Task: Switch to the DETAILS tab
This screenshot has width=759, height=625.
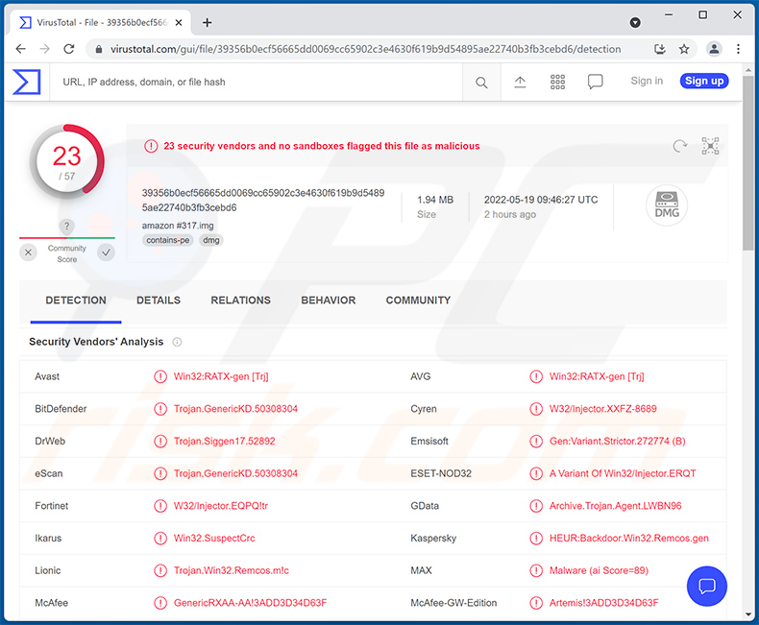Action: 159,300
